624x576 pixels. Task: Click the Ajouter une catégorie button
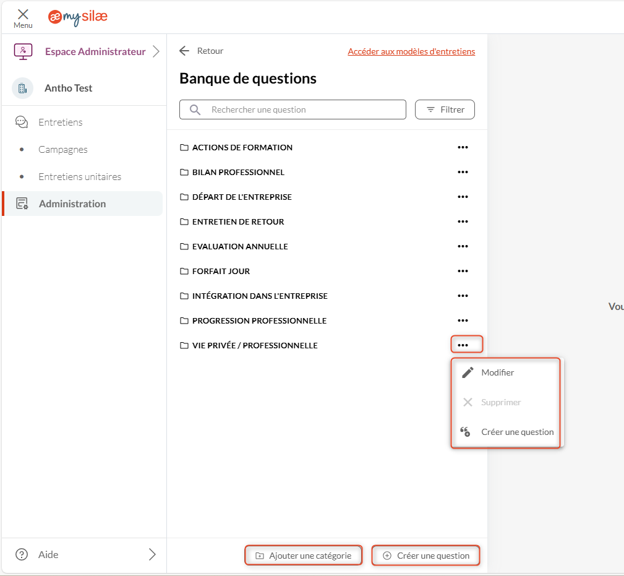303,556
